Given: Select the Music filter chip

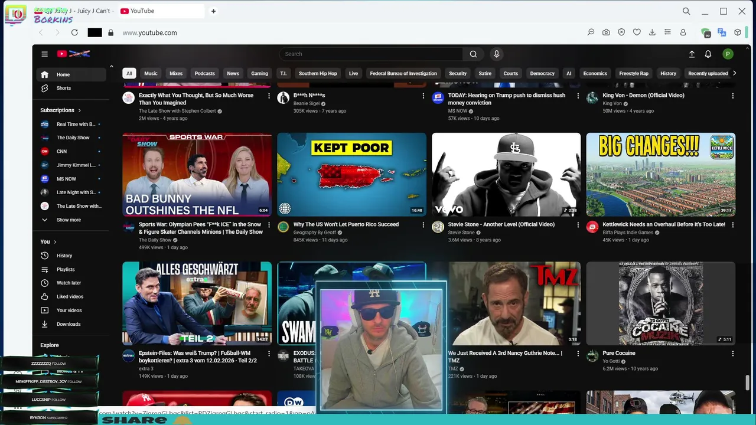Looking at the screenshot, I should 151,73.
